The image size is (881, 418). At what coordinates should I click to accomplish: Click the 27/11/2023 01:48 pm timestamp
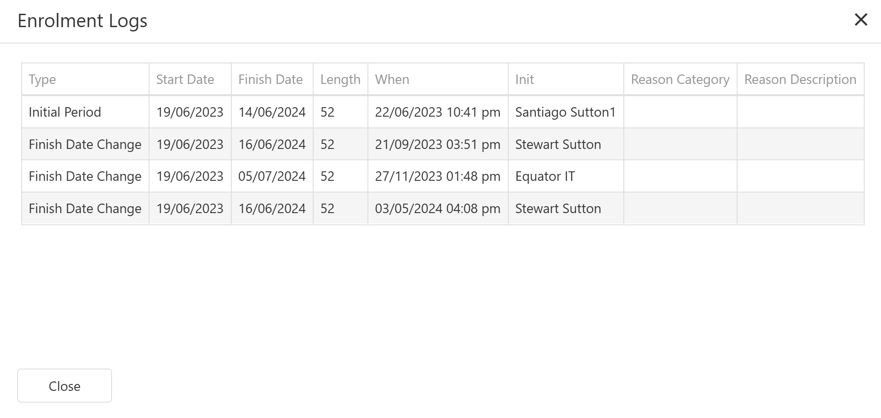(437, 176)
